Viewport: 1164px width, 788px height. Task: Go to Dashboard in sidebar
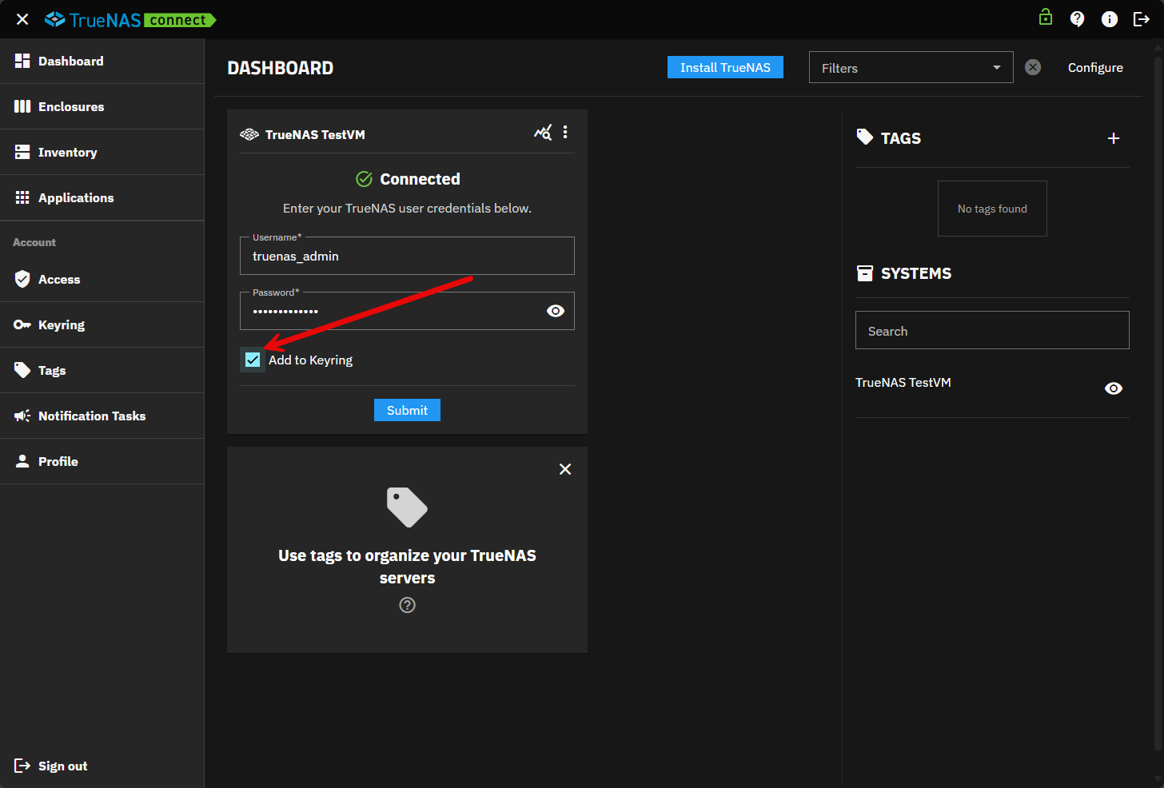[x=102, y=61]
